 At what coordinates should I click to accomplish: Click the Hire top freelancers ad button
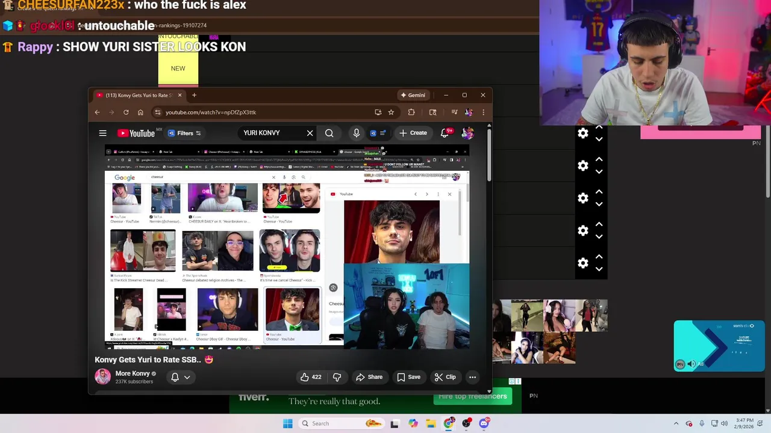click(473, 396)
